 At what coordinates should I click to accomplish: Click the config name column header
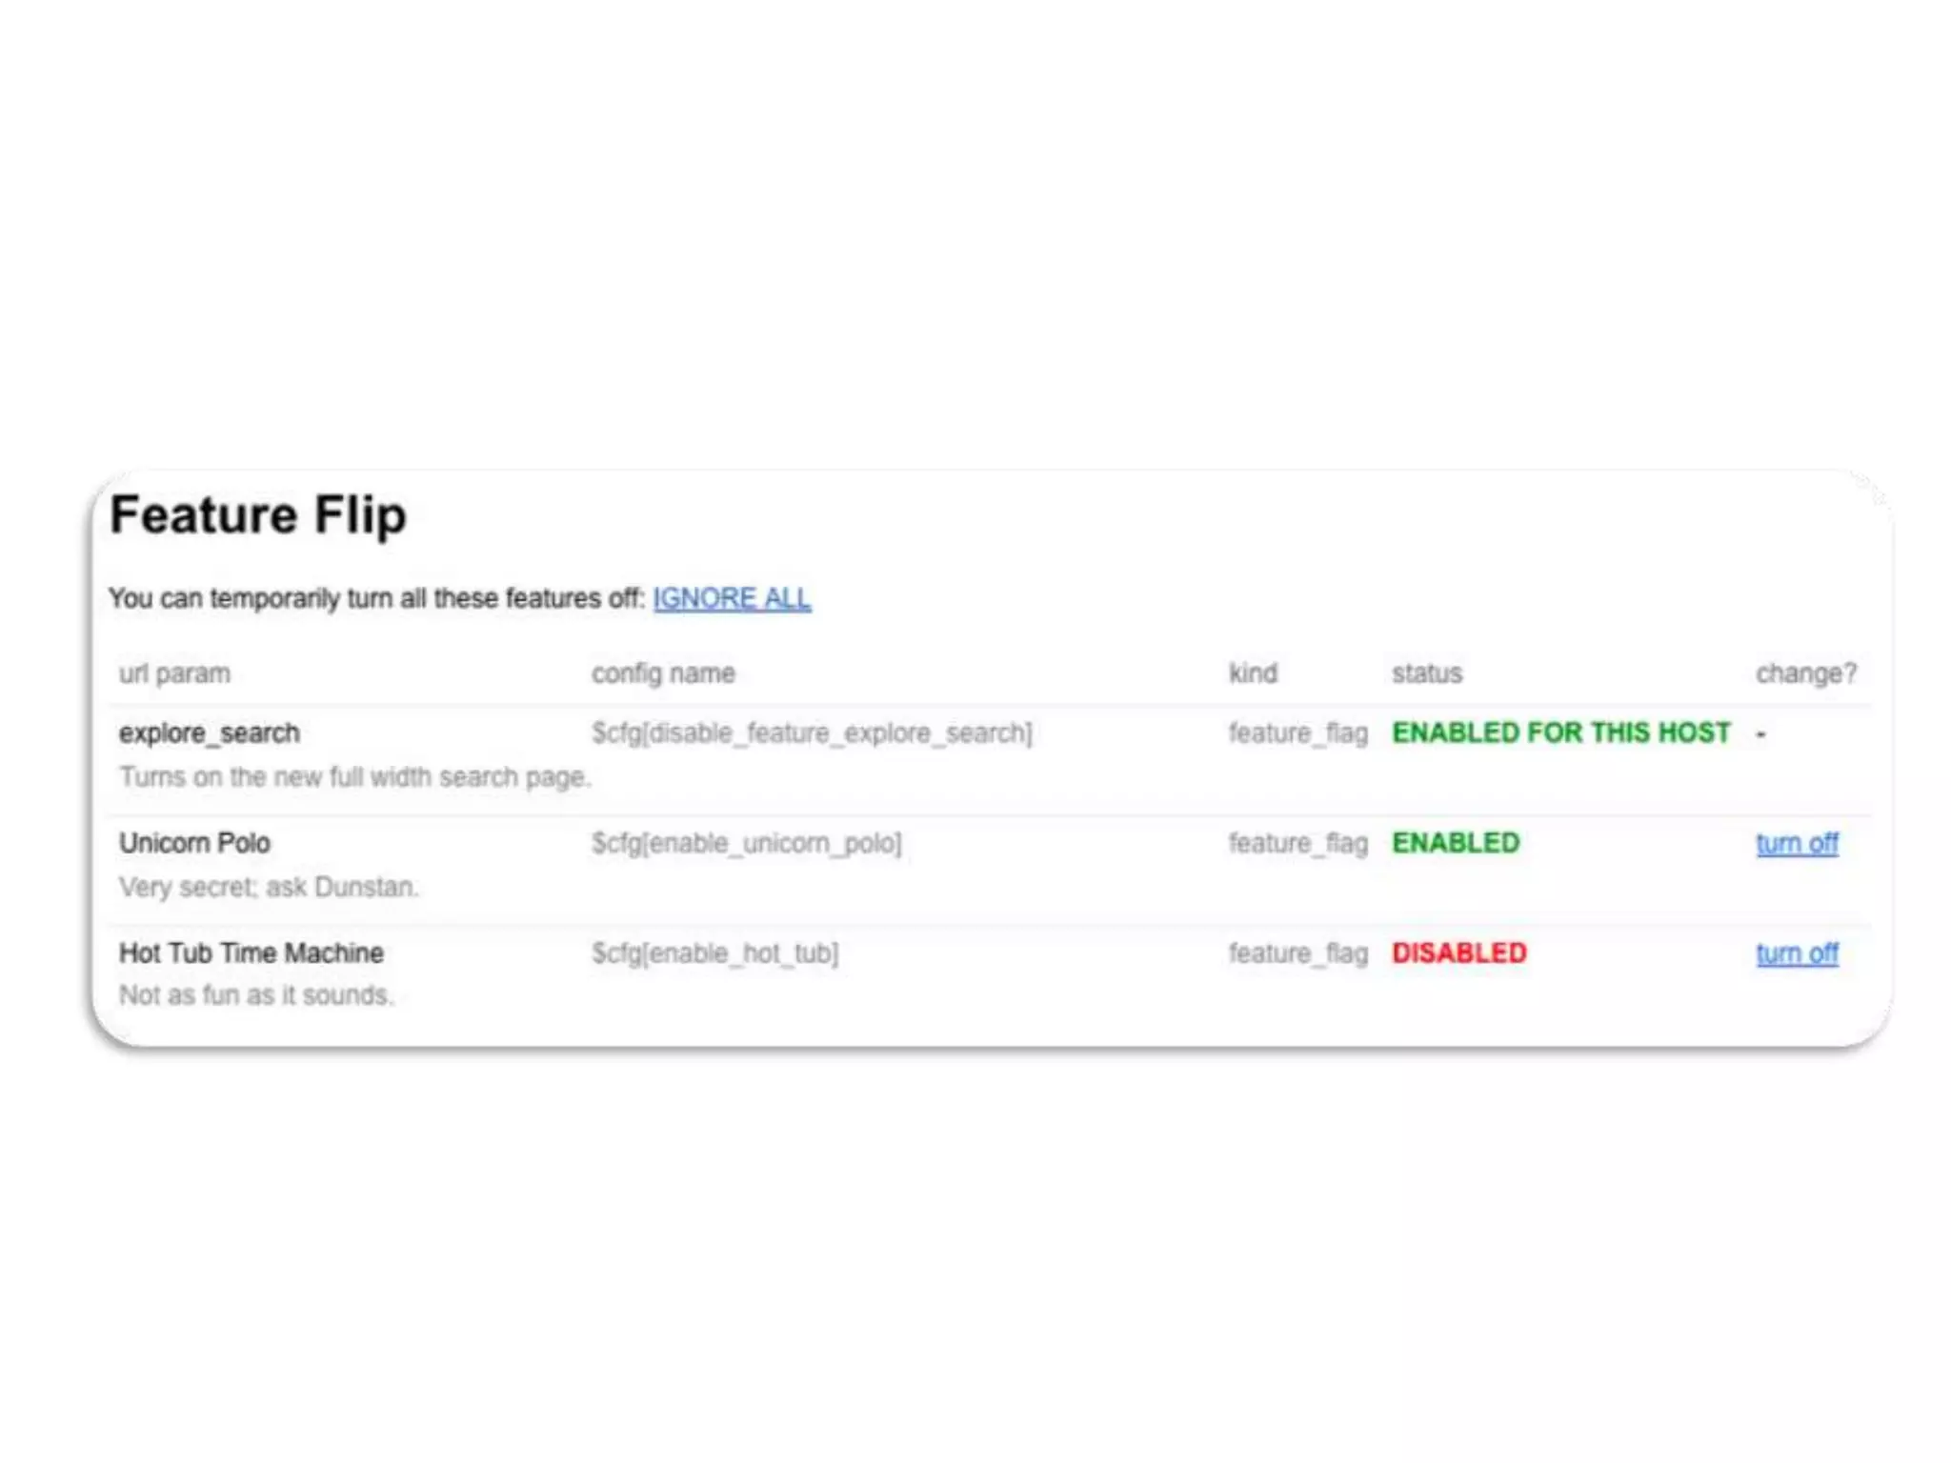[x=662, y=673]
